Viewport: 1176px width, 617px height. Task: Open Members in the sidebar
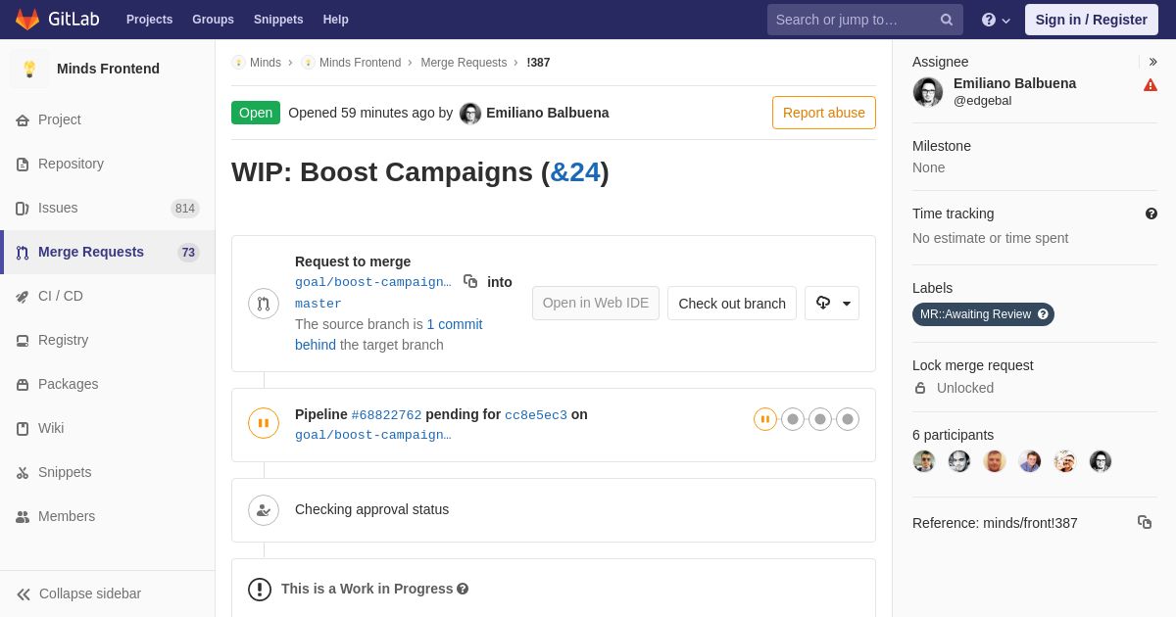pyautogui.click(x=108, y=516)
